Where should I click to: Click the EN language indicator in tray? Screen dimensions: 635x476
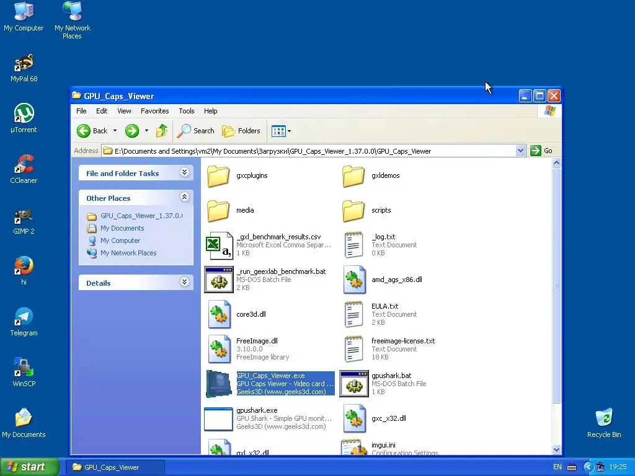[557, 467]
